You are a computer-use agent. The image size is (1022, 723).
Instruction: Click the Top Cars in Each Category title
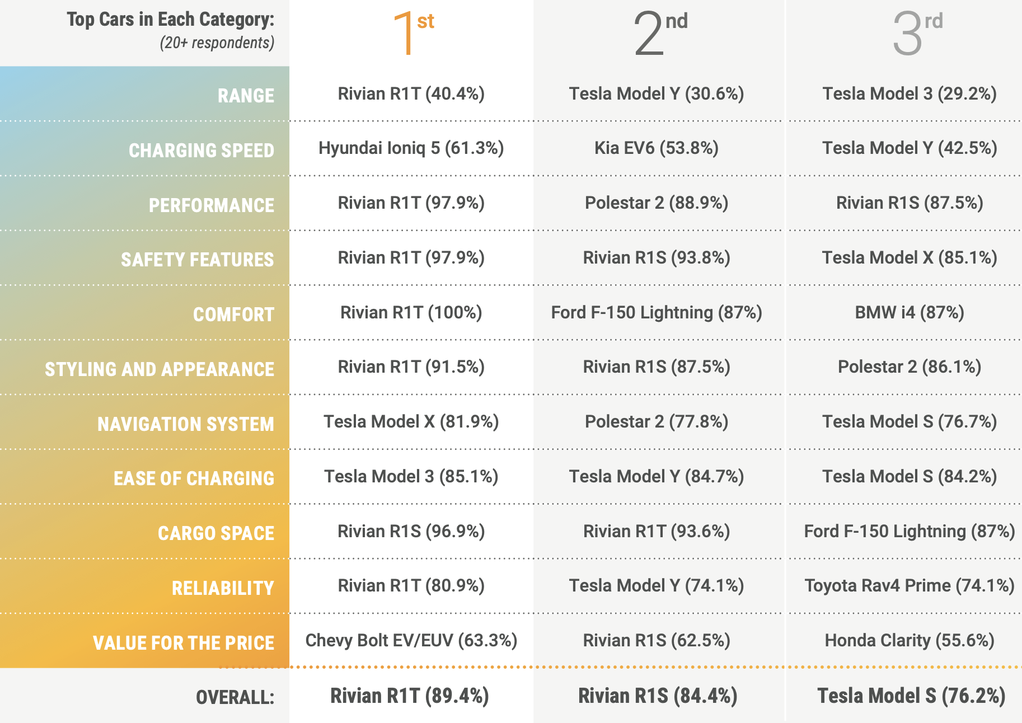coord(171,20)
